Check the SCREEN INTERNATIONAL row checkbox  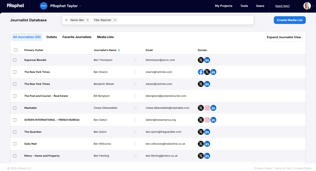pos(15,120)
